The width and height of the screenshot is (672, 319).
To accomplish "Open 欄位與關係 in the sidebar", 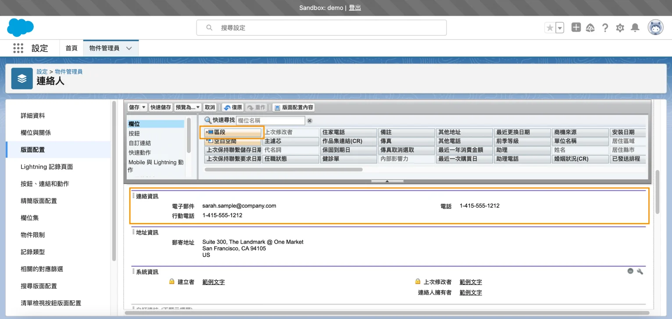I will 36,133.
